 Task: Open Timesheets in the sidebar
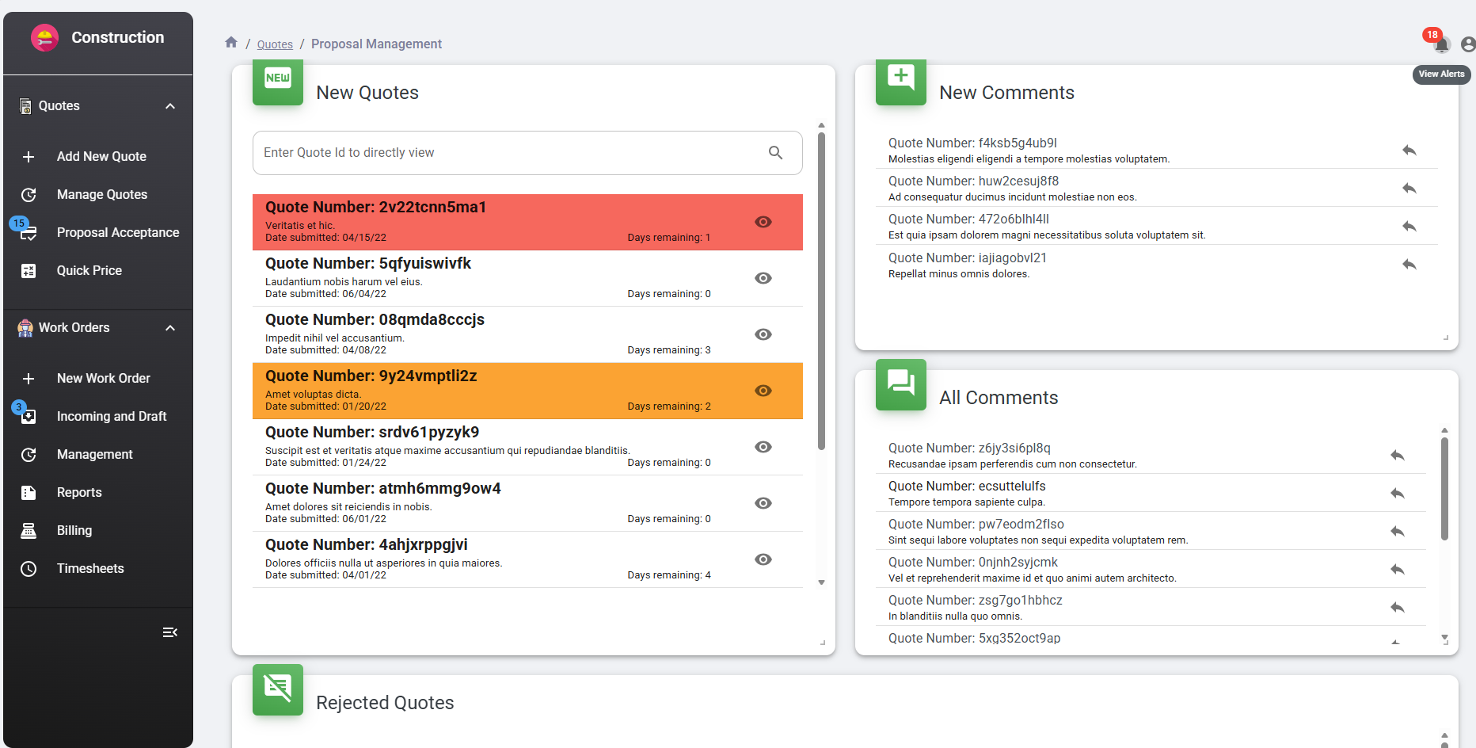pyautogui.click(x=90, y=568)
